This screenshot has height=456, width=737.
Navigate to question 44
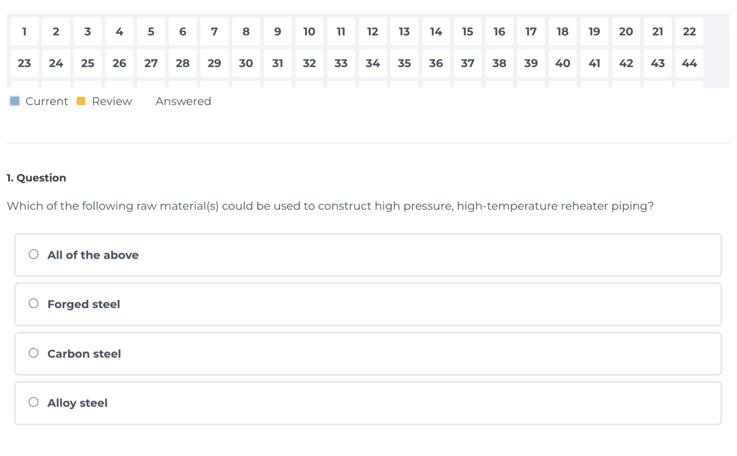pyautogui.click(x=689, y=63)
